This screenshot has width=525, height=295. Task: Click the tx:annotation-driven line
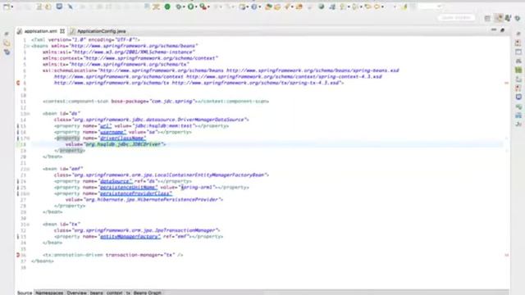click(x=113, y=255)
